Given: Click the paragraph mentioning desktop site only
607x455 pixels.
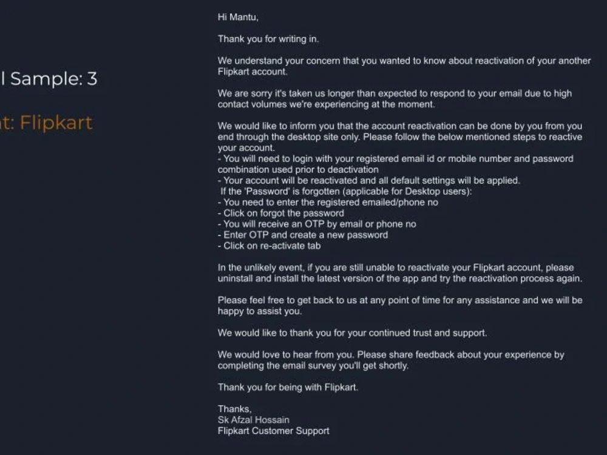Looking at the screenshot, I should click(400, 137).
